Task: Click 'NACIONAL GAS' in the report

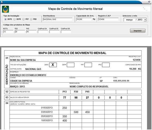Action: point(33,69)
